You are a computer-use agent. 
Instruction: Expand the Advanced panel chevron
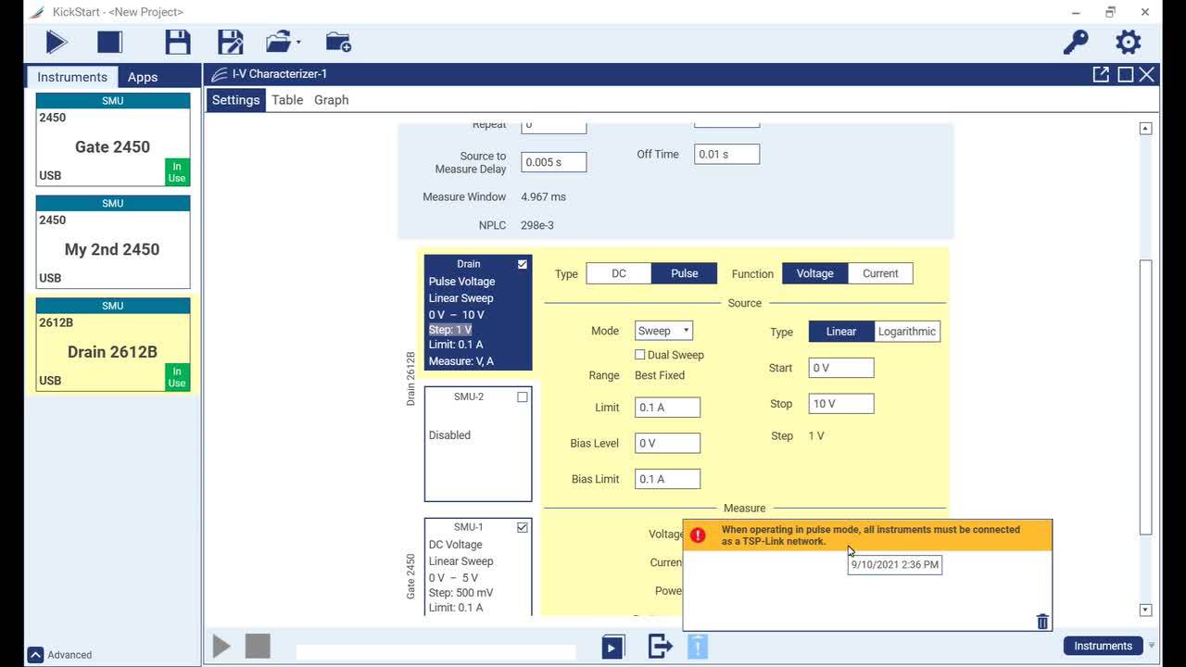(x=35, y=654)
